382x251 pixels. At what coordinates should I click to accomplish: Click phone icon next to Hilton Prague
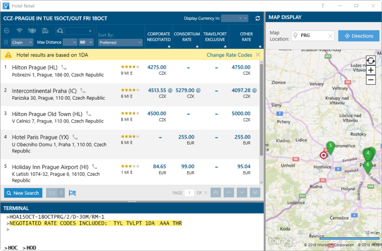point(64,67)
